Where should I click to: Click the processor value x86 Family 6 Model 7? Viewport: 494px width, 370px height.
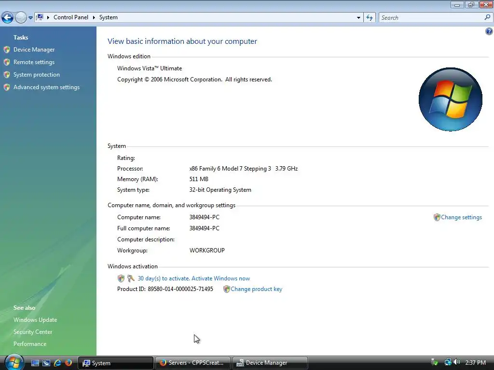click(x=244, y=169)
